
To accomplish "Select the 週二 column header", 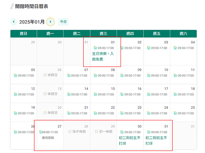I will 77,33.
